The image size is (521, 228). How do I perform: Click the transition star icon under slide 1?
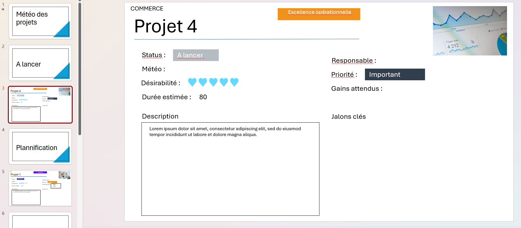coord(3,9)
